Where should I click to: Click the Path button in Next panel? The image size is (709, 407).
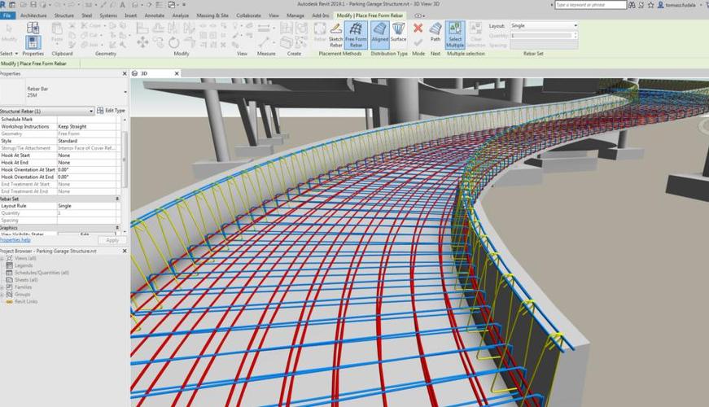pyautogui.click(x=435, y=32)
